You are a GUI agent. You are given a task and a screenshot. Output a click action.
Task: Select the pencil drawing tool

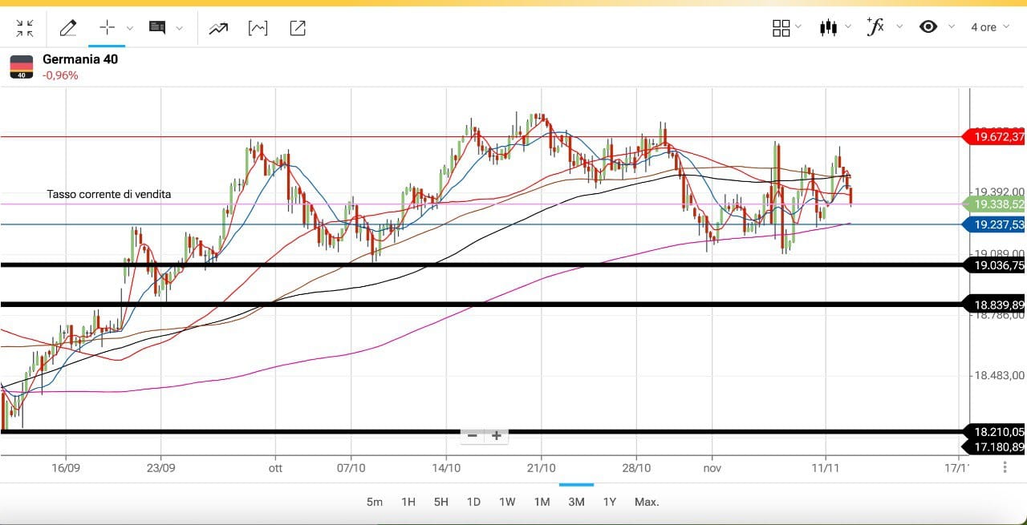coord(68,28)
